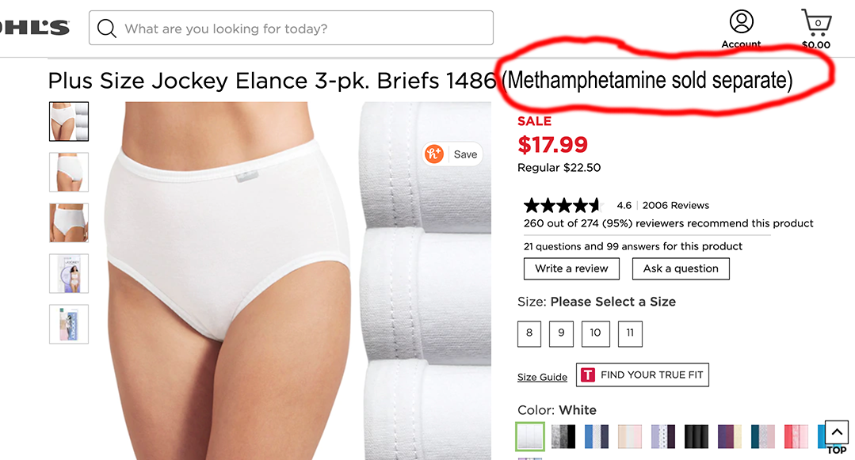The height and width of the screenshot is (460, 855).
Task: Click the Ask a question button
Action: point(681,268)
